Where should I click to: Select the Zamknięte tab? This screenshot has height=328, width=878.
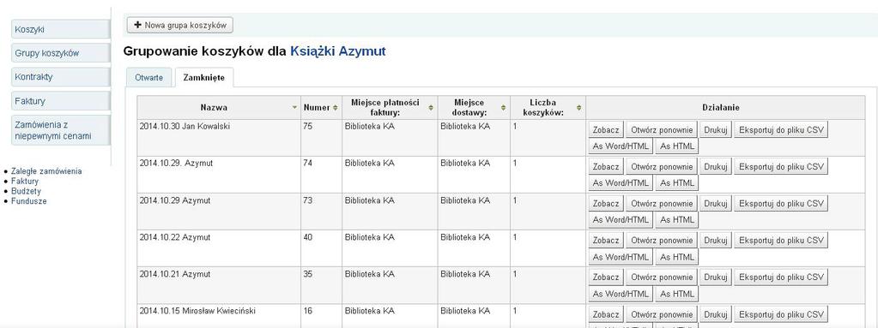(203, 78)
